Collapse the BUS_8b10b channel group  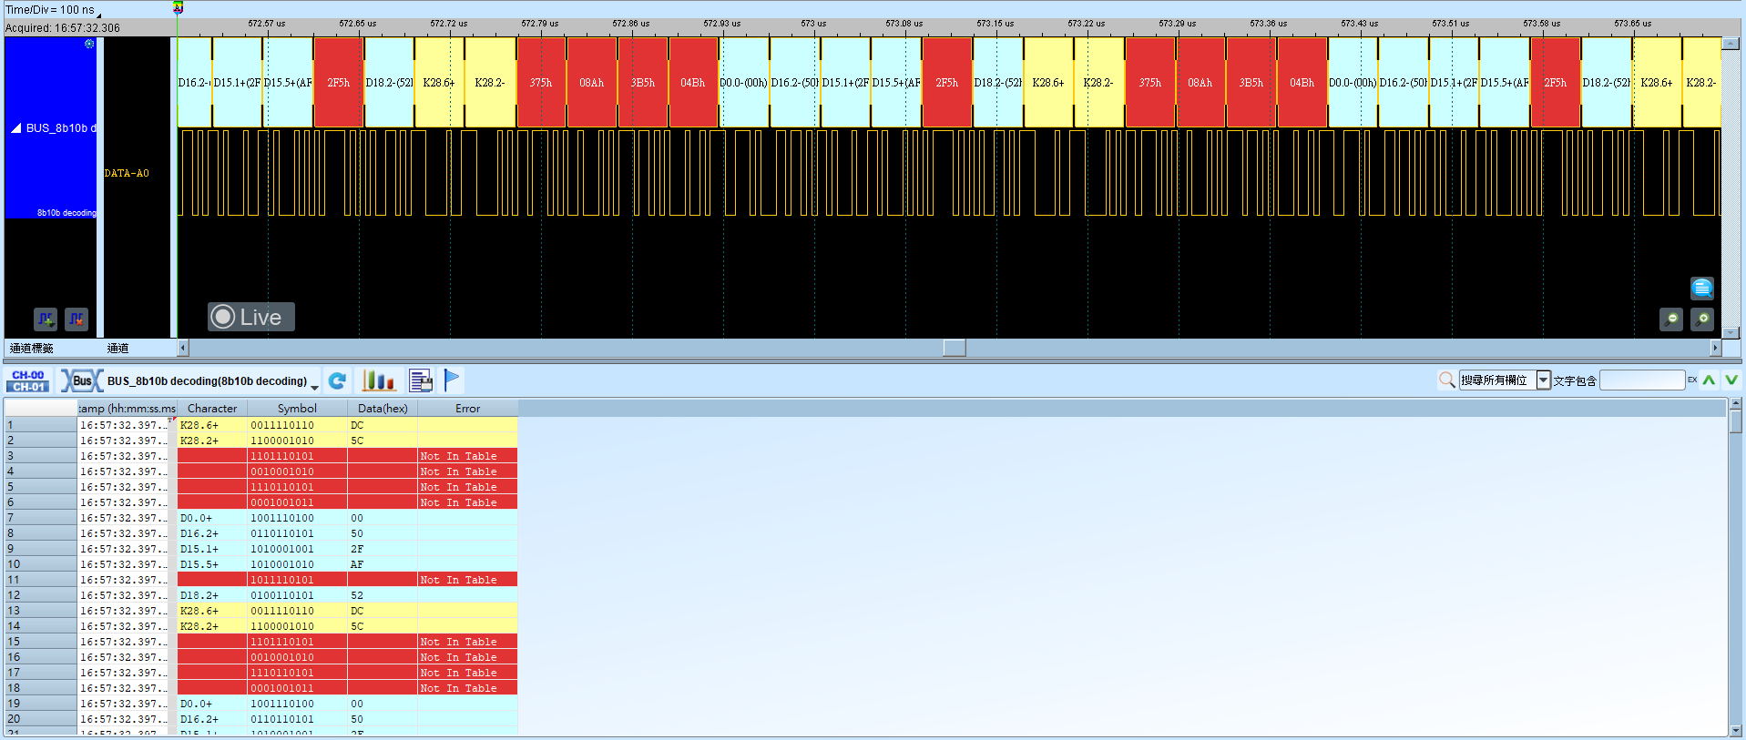16,128
